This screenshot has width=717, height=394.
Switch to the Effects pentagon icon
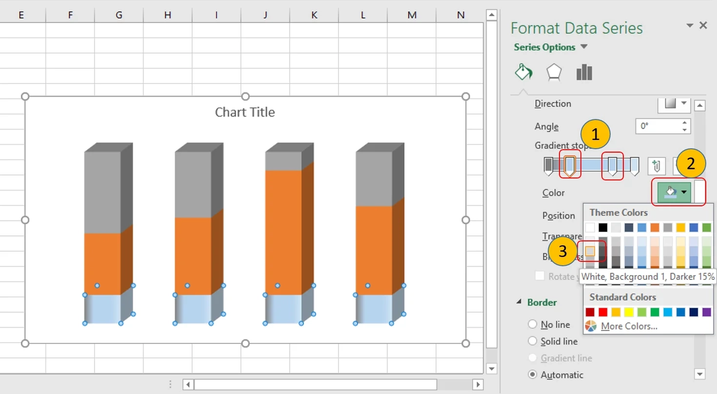pos(554,72)
